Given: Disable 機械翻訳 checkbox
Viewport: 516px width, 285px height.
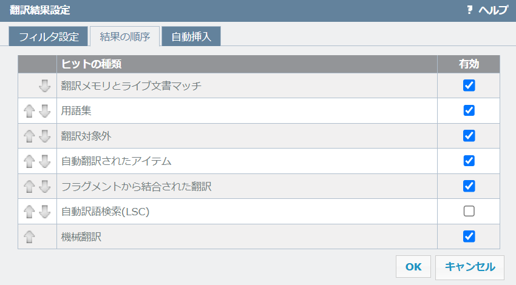Looking at the screenshot, I should pos(469,236).
